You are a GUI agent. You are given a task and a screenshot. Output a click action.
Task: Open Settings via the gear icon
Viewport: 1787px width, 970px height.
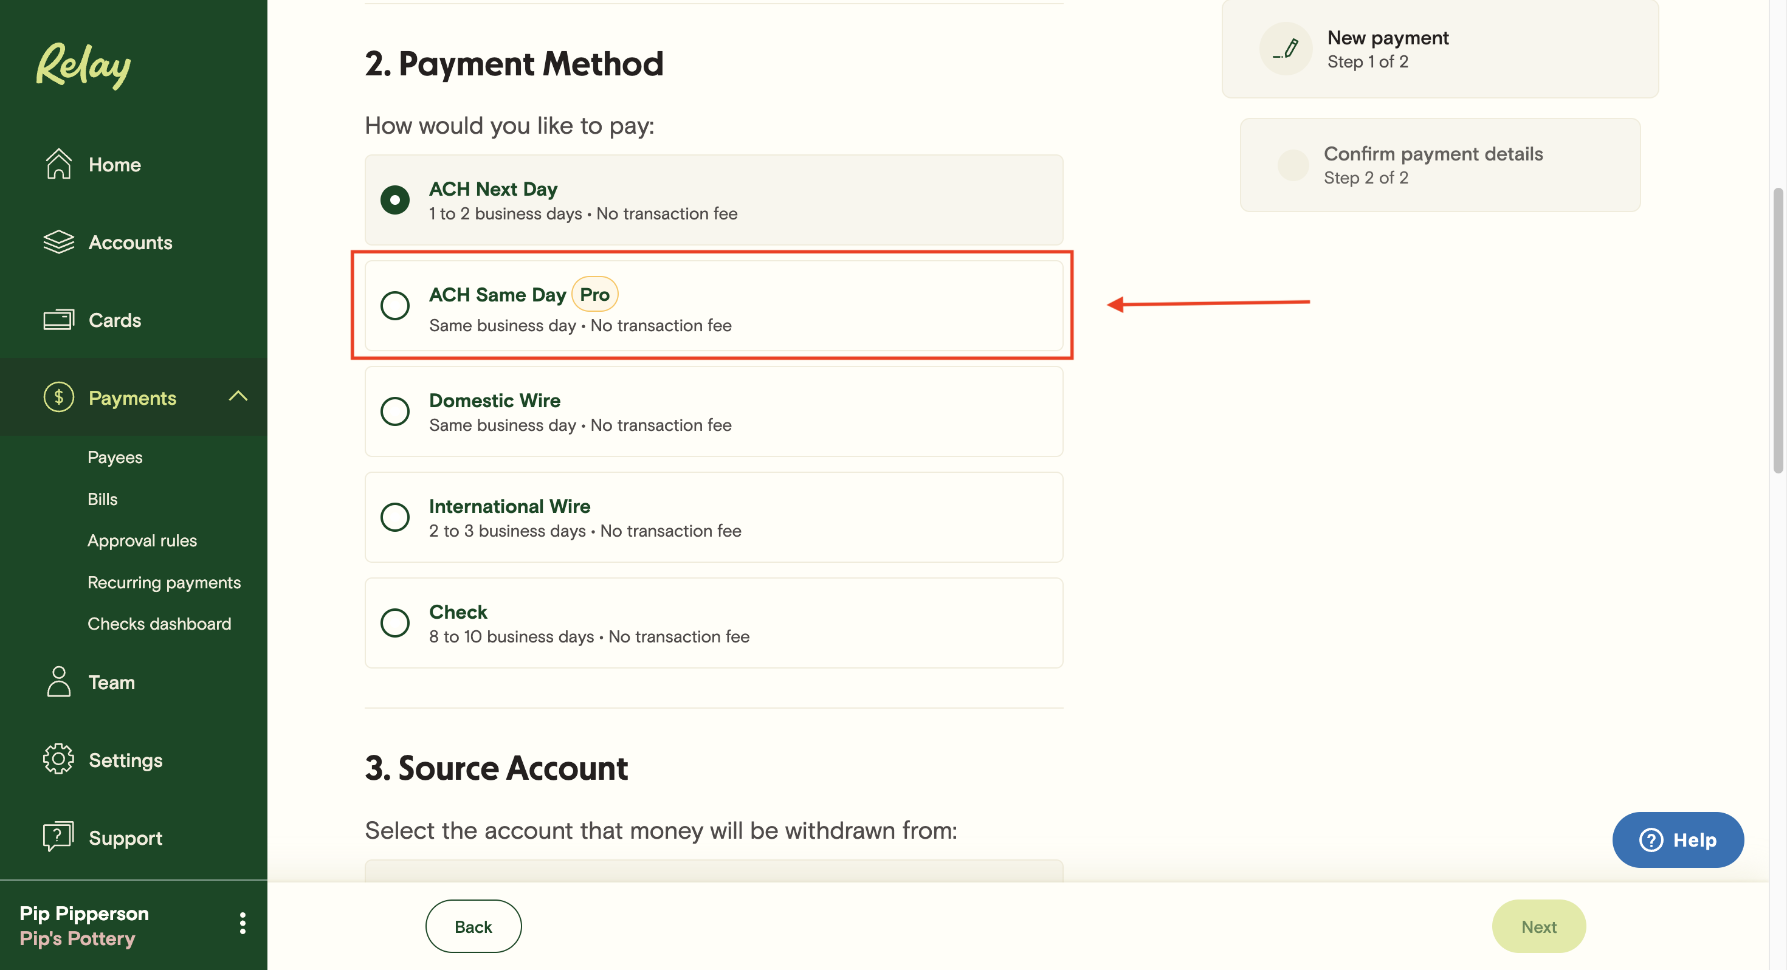pyautogui.click(x=58, y=760)
